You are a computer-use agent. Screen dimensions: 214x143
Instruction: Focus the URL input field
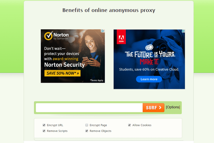click(89, 108)
